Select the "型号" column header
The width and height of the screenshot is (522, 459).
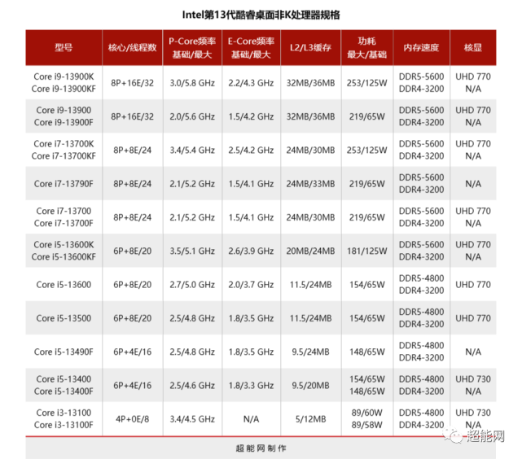(64, 47)
